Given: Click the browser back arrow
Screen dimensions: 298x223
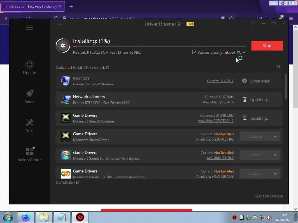Looking at the screenshot, I should [7, 19].
